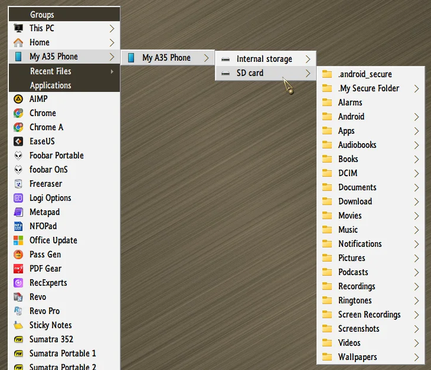Click the NFOPad icon

point(18,226)
